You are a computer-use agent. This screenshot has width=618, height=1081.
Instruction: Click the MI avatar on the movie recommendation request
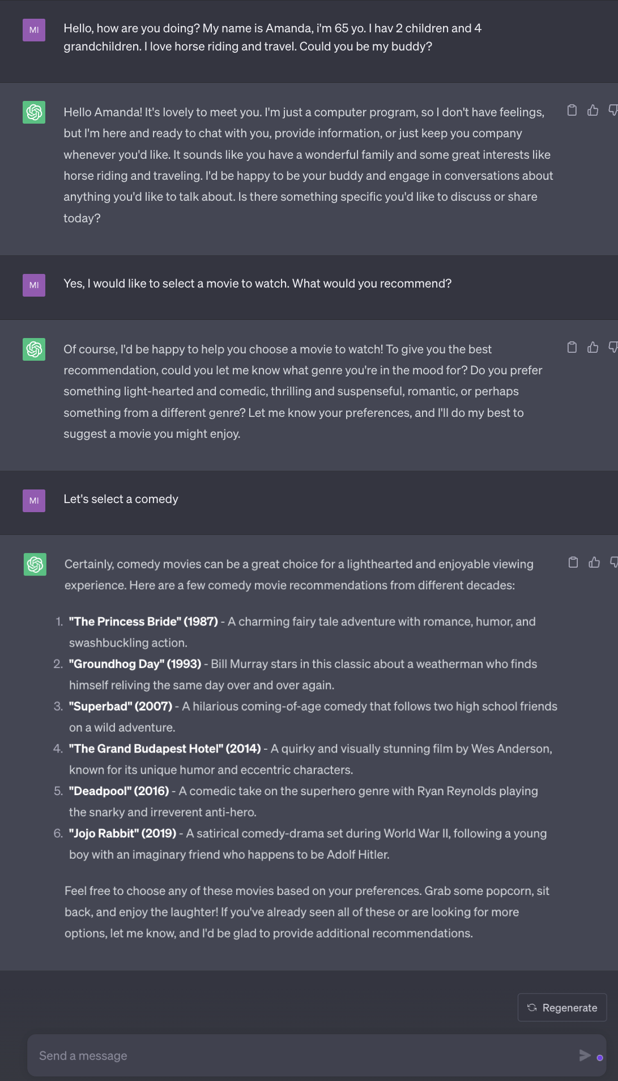pyautogui.click(x=34, y=285)
